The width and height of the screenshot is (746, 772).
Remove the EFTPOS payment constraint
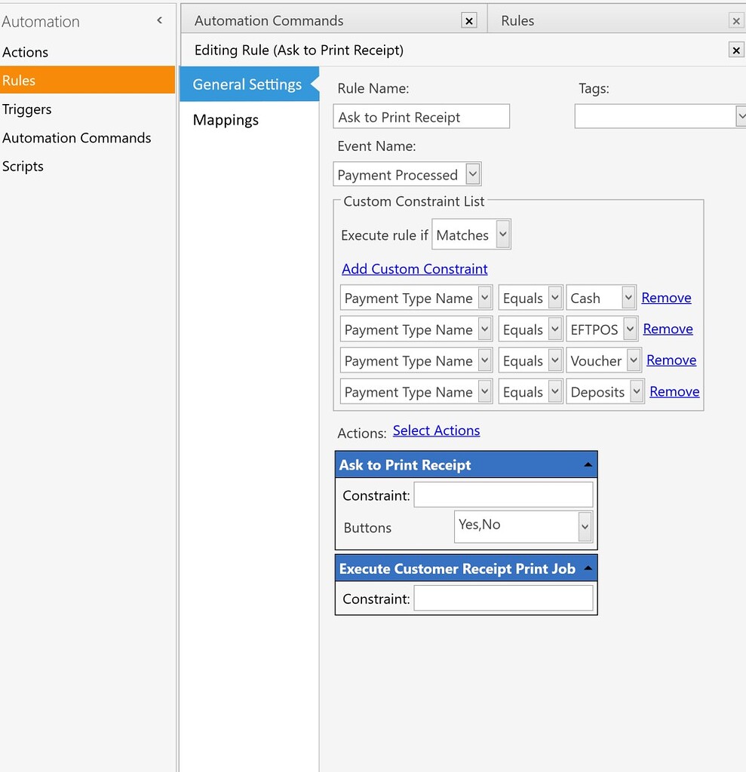[668, 329]
